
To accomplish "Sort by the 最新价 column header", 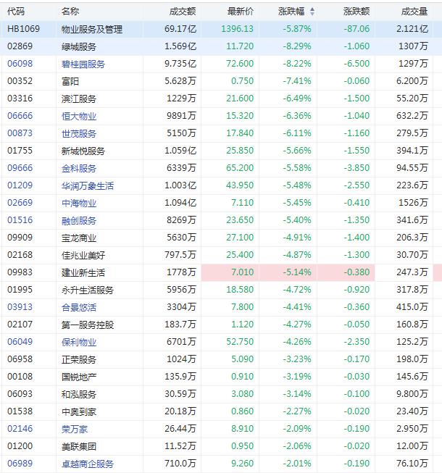I will coord(240,12).
